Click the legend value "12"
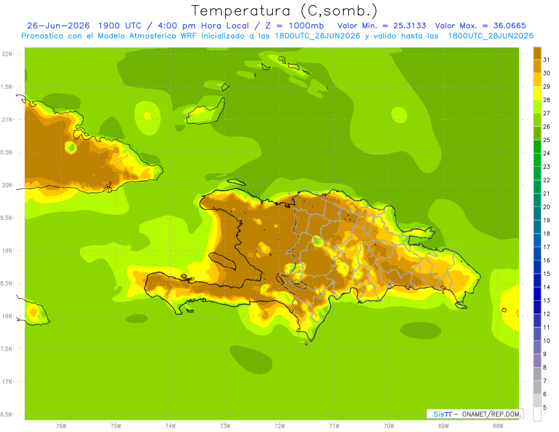This screenshot has width=559, height=432. [546, 314]
